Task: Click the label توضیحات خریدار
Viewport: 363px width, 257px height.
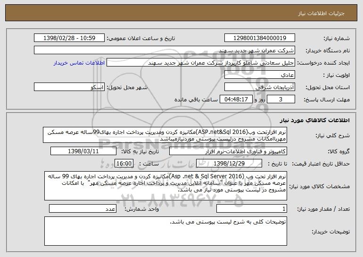Action: (330, 232)
